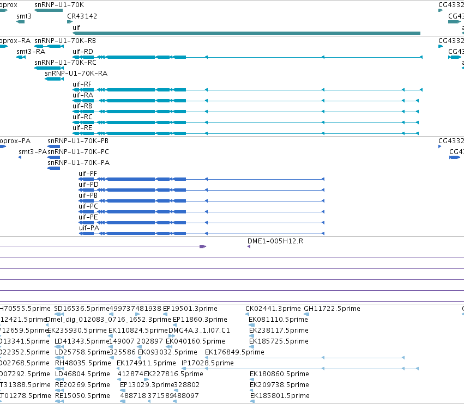Open transcript snRNP-U1-70K-RA
This screenshot has width=464, height=404.
point(76,74)
